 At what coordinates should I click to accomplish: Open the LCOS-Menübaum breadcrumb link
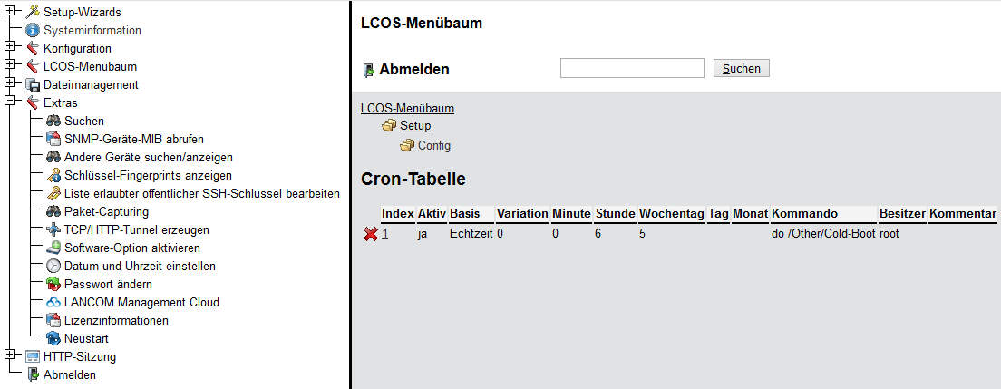point(407,109)
